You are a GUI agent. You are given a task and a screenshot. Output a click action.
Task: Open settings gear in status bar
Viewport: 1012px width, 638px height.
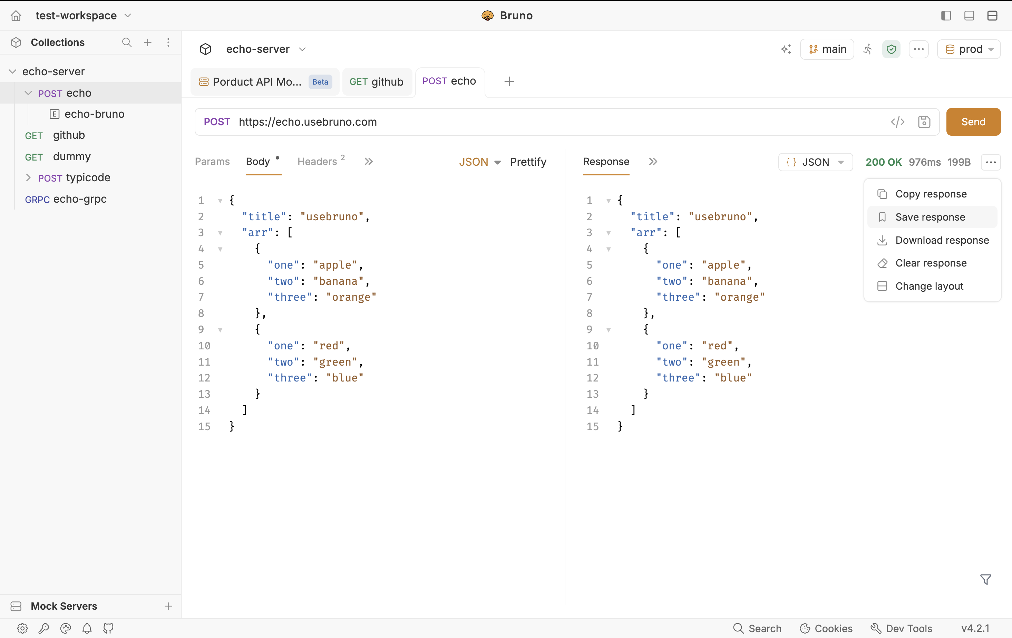[x=22, y=628]
